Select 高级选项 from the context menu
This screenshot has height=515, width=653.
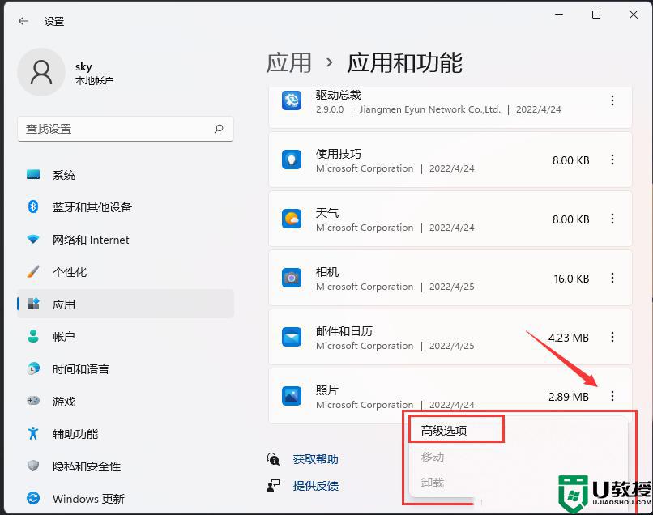444,431
